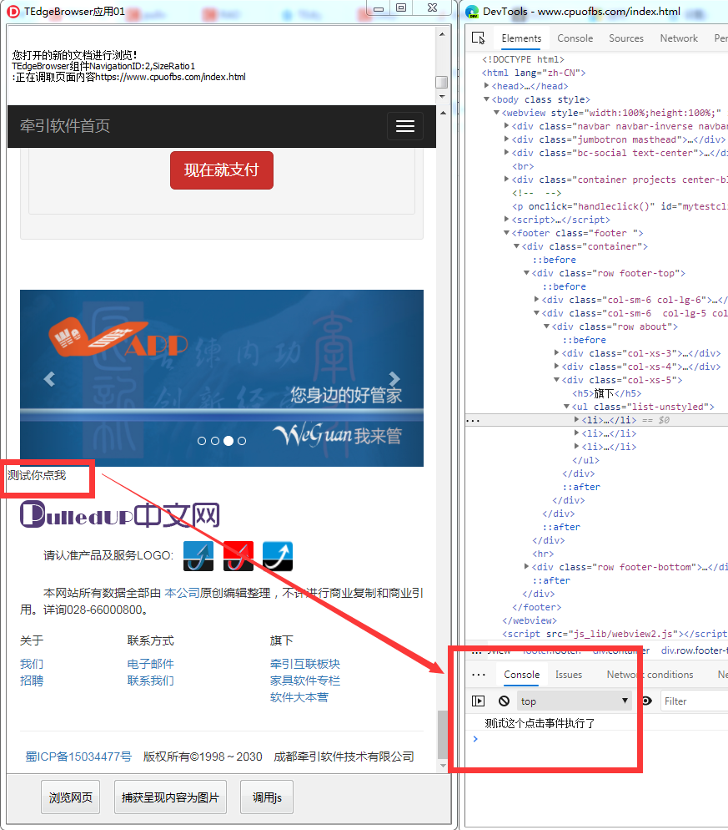Click the 牵引软件首页 navbar brand
This screenshot has height=830, width=728.
65,126
